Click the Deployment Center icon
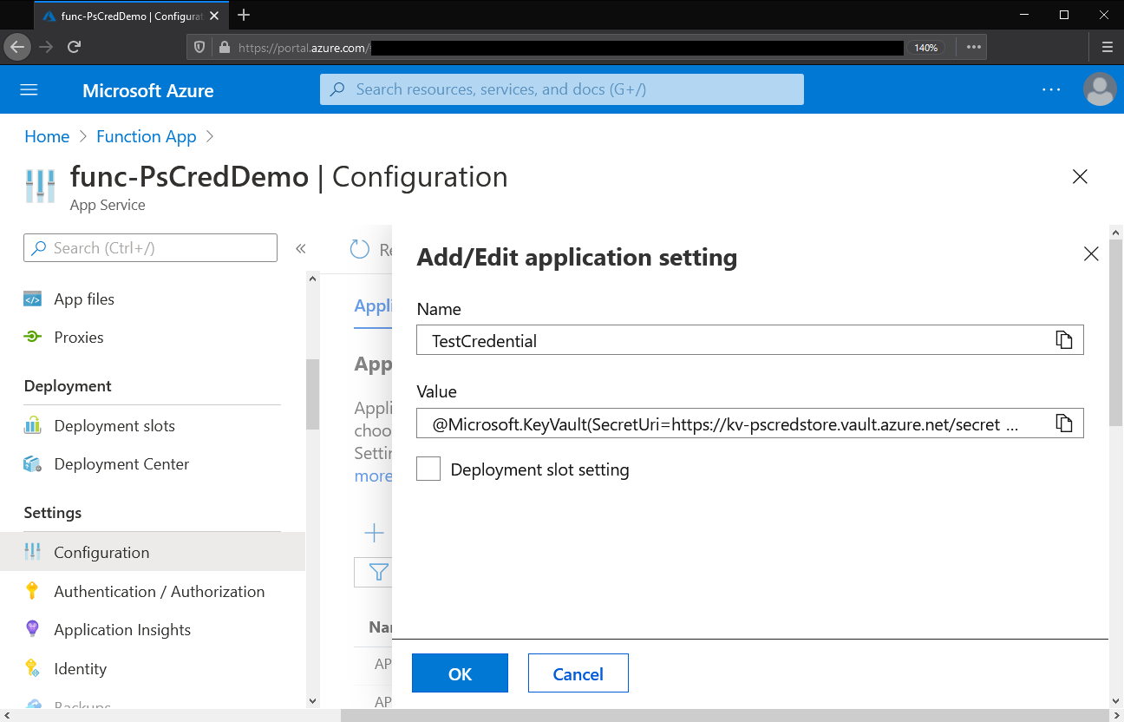The width and height of the screenshot is (1124, 722). click(32, 464)
